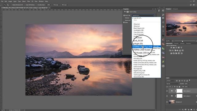Open the Actions play icon in dock
This screenshot has height=111, width=197.
coord(163,18)
